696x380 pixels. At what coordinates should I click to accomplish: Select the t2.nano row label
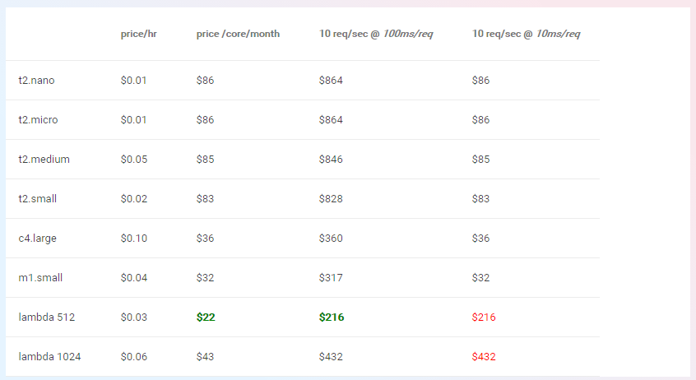(x=38, y=81)
